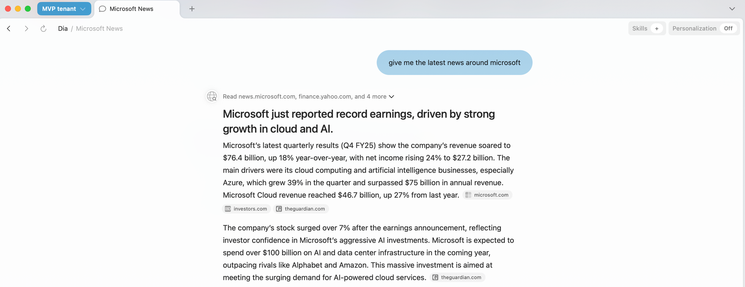This screenshot has width=745, height=287.
Task: Click the Skills button
Action: [x=640, y=28]
